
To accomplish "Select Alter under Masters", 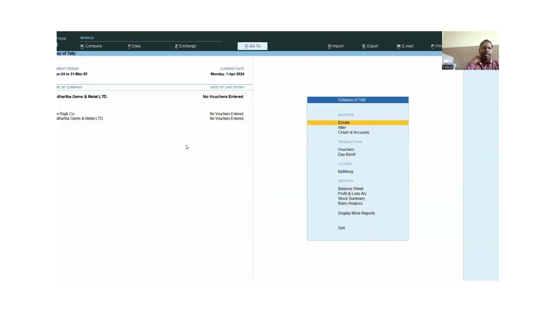I will pyautogui.click(x=342, y=127).
